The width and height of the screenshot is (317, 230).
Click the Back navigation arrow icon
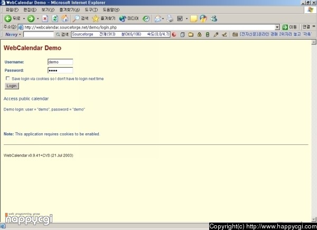(8, 19)
